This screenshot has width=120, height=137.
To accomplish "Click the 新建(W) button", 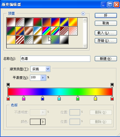I will (x=106, y=59).
